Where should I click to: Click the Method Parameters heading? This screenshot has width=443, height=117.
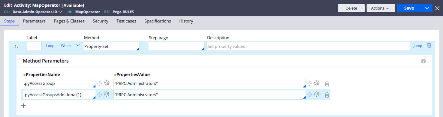pos(46,61)
